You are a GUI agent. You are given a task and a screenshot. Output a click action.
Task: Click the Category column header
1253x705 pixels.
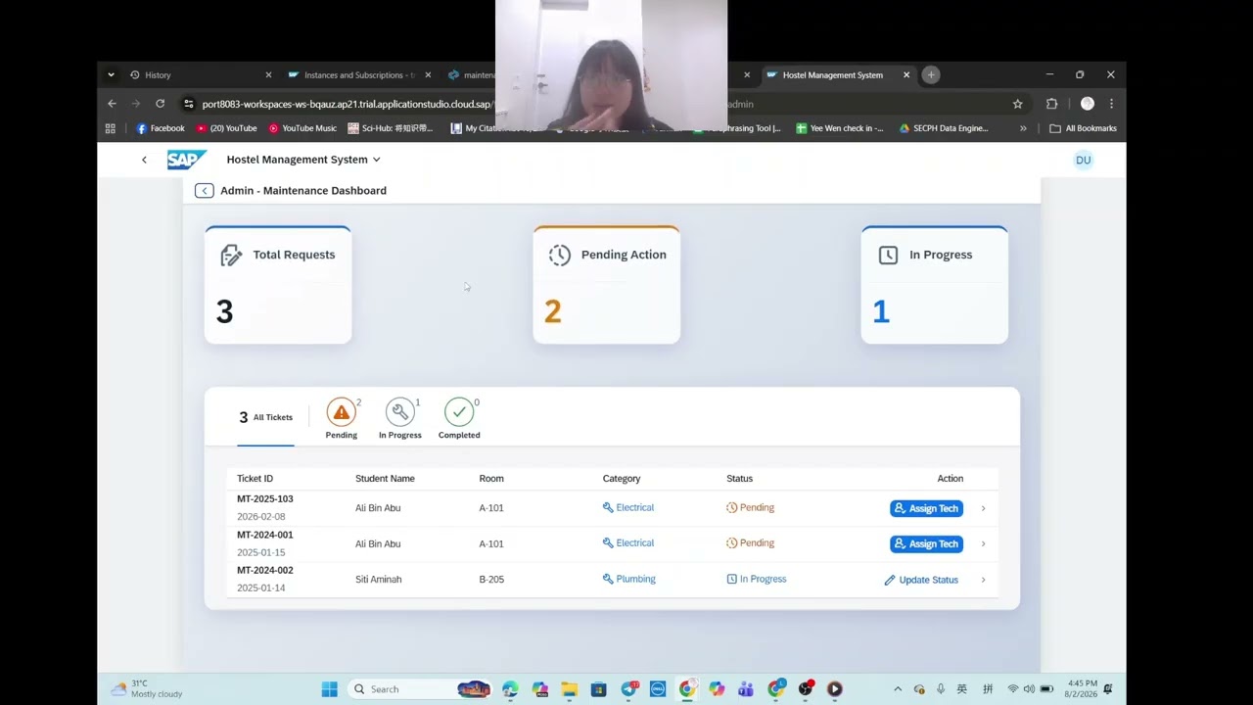pos(622,479)
